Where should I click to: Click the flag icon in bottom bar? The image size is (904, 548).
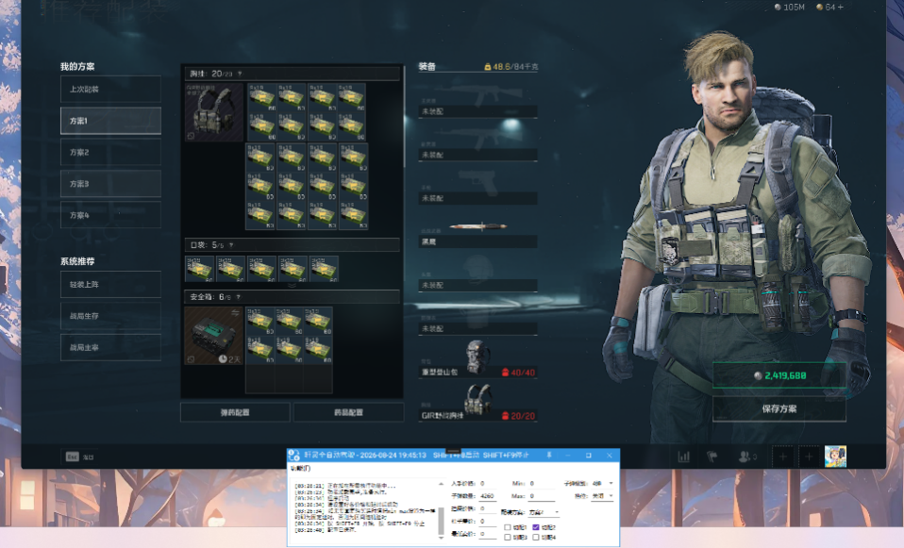coord(712,457)
